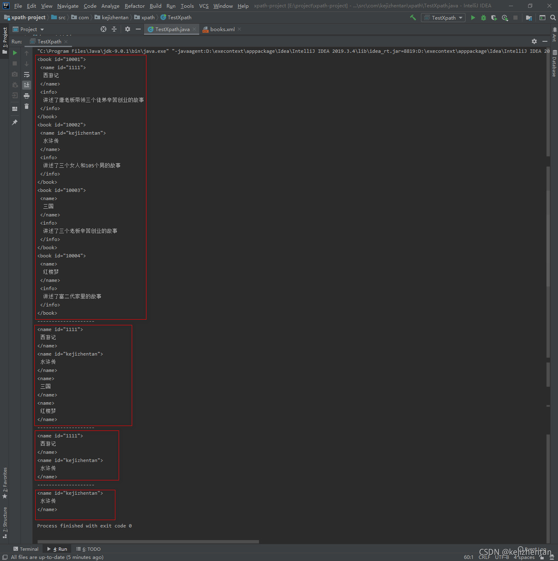Open Run panel settings gear
Image resolution: width=558 pixels, height=561 pixels.
pos(534,41)
